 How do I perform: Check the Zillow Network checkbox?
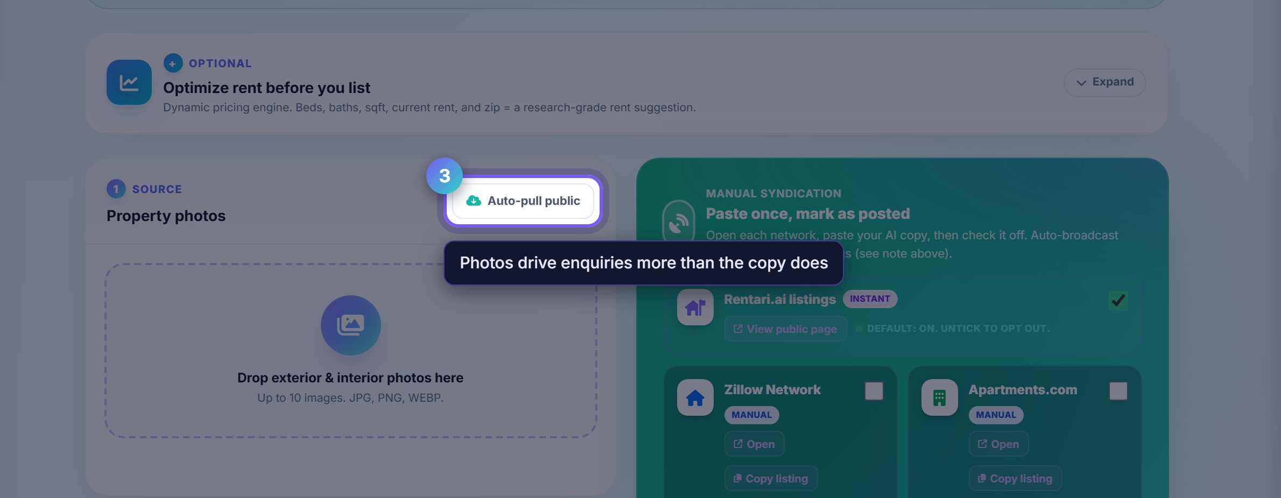point(874,391)
